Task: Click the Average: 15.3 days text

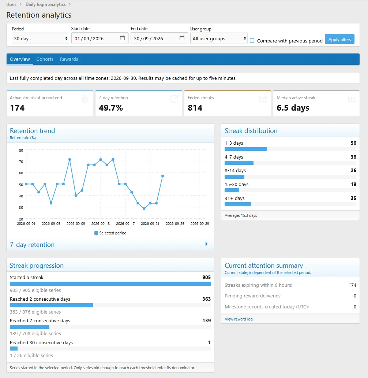Action: pos(241,215)
